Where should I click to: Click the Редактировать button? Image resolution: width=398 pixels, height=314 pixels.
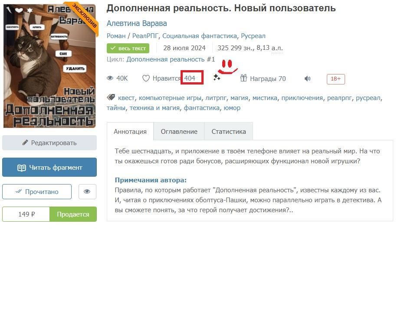(x=49, y=143)
